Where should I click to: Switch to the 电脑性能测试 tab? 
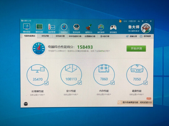click(x=29, y=36)
